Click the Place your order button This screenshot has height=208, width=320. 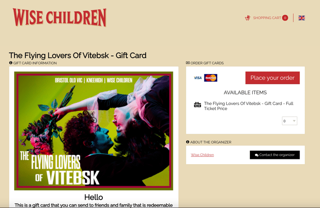(272, 78)
